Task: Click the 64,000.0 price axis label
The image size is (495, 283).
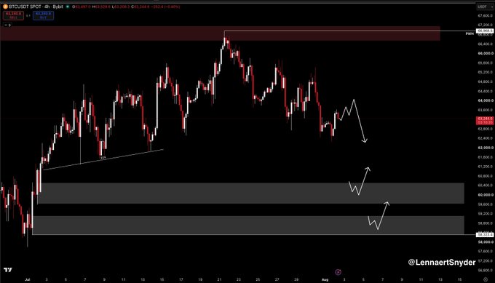Action: pos(486,100)
